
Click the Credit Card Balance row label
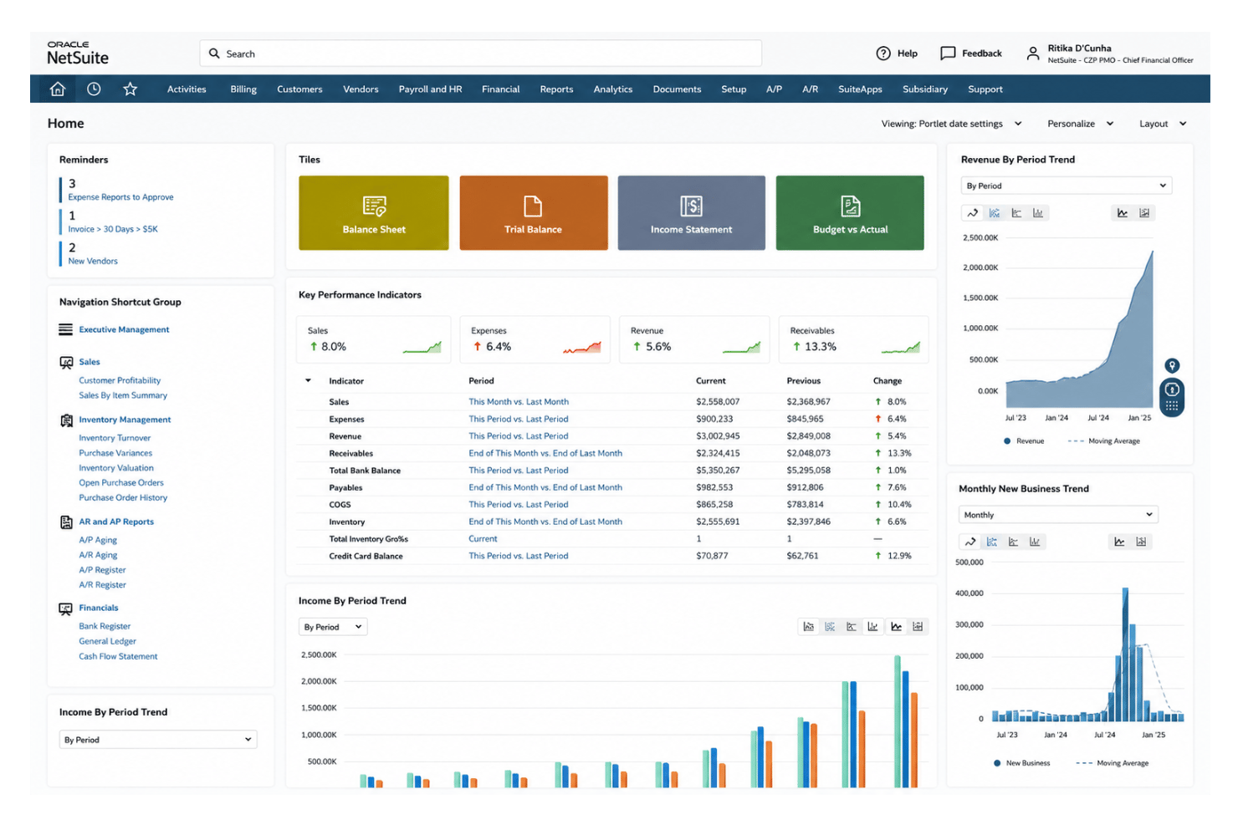(366, 556)
